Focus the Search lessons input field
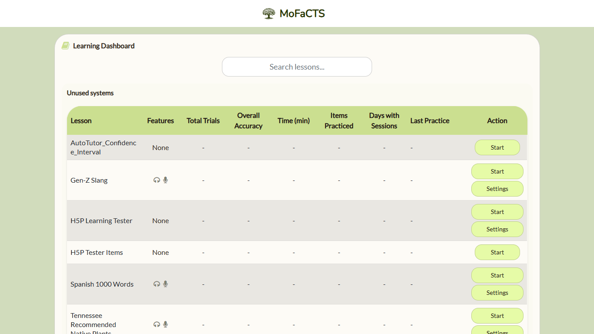 [297, 67]
